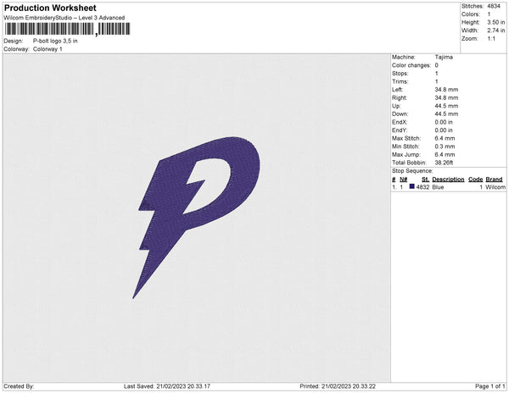
Task: Select the Width value '2.74 in'
Action: (x=496, y=30)
